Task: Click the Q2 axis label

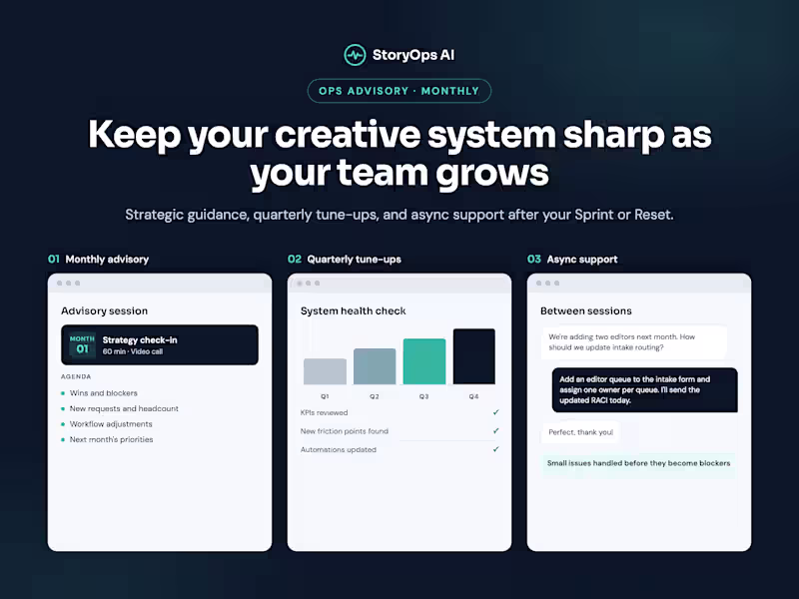Action: pos(375,396)
